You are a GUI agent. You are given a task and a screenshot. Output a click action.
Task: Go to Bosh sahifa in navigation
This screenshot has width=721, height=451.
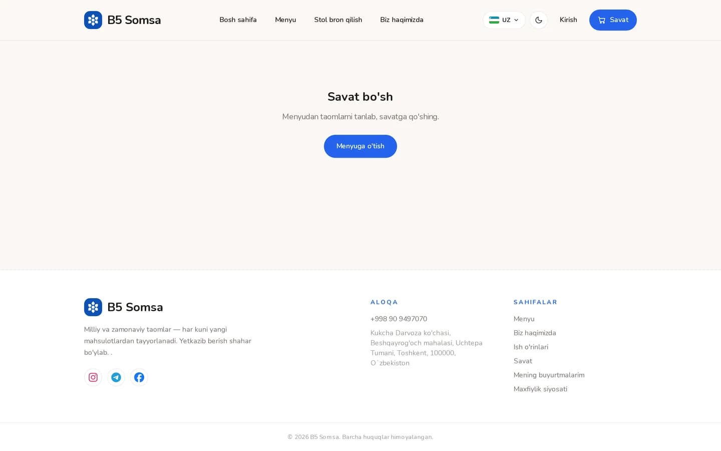238,20
